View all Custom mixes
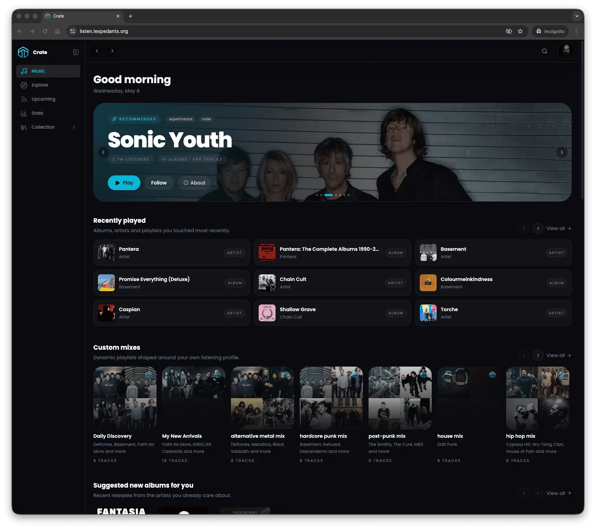The height and width of the screenshot is (529, 596). pos(558,355)
